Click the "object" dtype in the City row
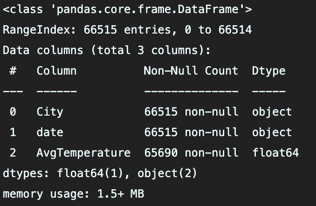The height and width of the screenshot is (206, 316). pos(272,112)
